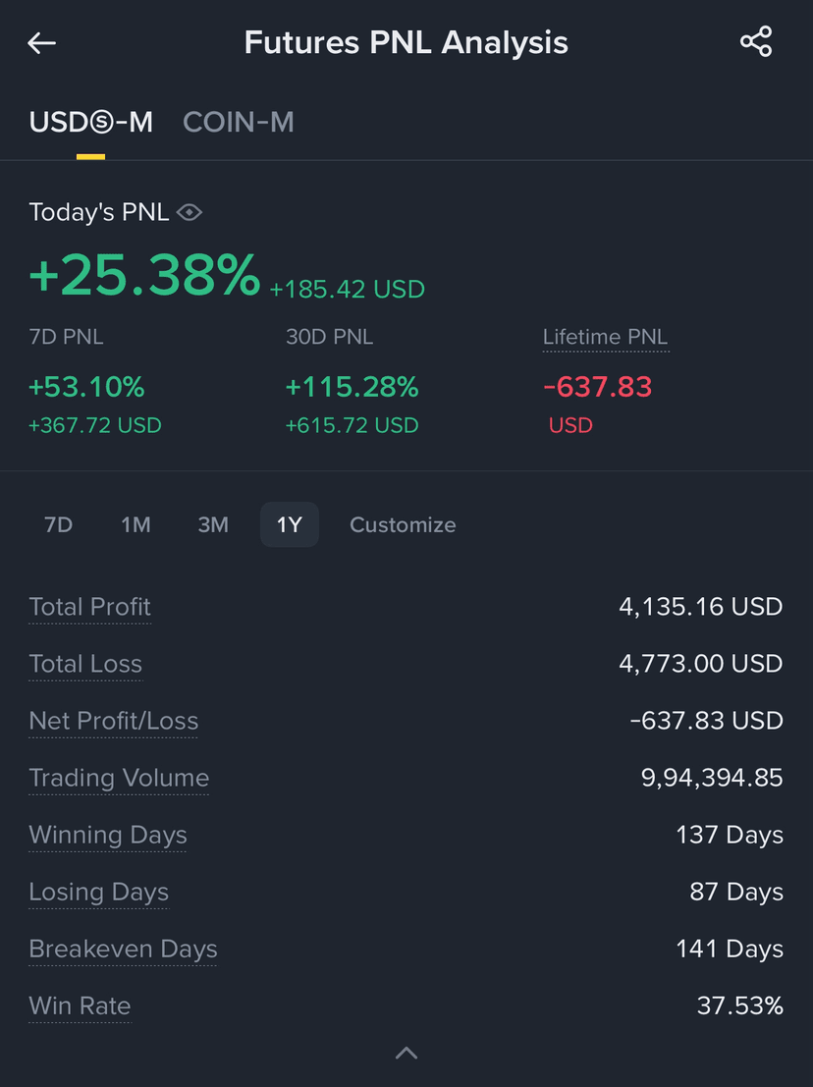The width and height of the screenshot is (813, 1087).
Task: Open the Net Profit/Loss definition
Action: click(x=114, y=721)
